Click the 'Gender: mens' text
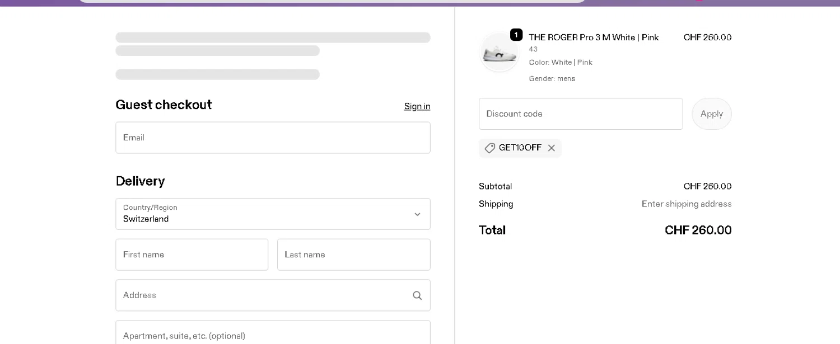This screenshot has width=840, height=344. [x=552, y=79]
